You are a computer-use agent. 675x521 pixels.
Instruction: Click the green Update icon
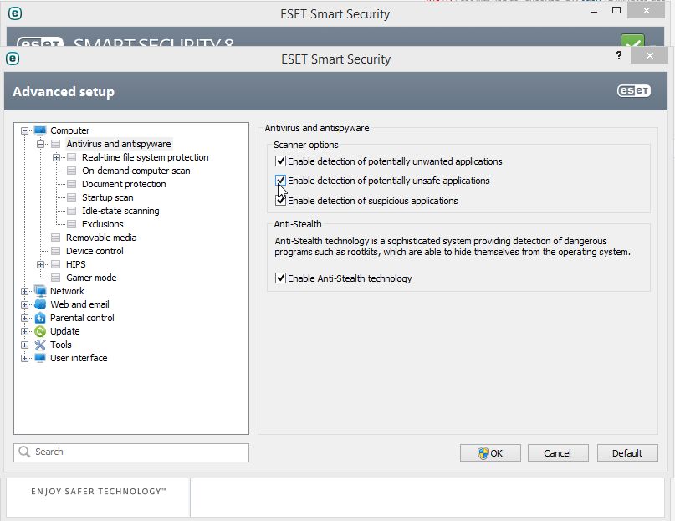(x=40, y=331)
